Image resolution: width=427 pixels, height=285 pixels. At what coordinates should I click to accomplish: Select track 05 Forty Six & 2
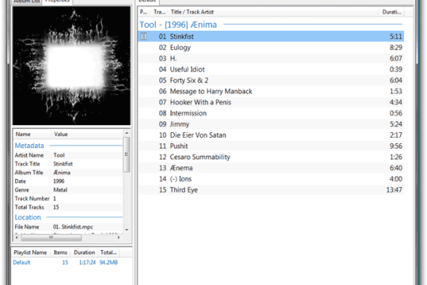click(x=271, y=80)
